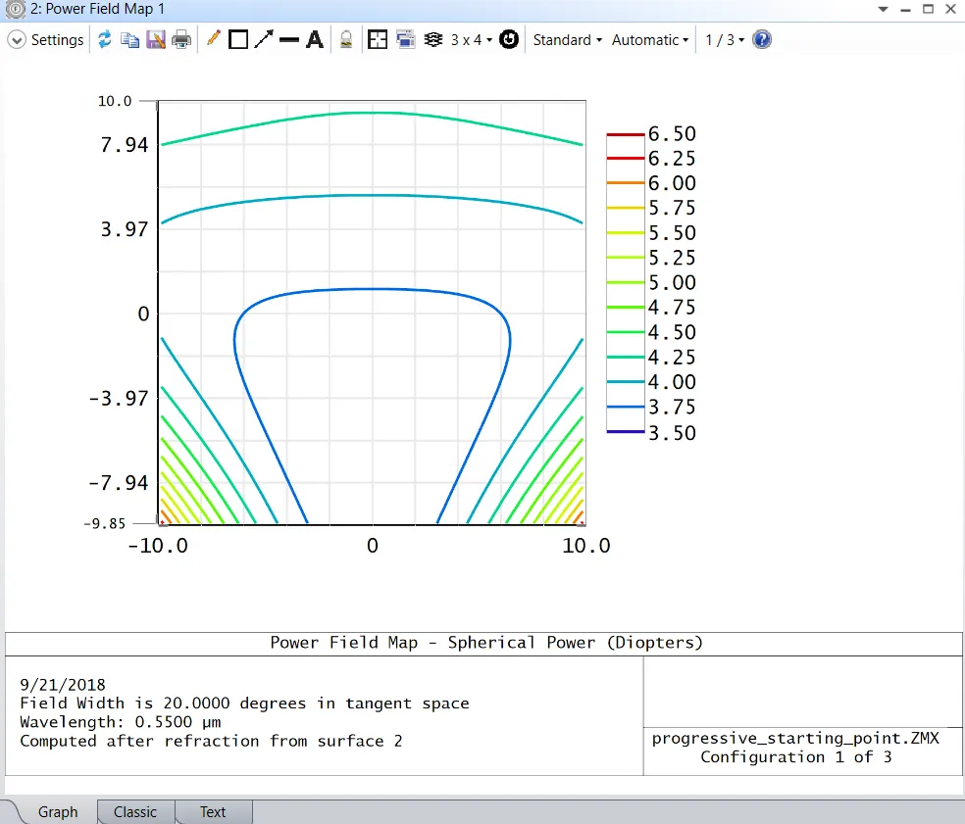Click the Print icon
Image resolution: width=965 pixels, height=824 pixels.
pyautogui.click(x=181, y=40)
